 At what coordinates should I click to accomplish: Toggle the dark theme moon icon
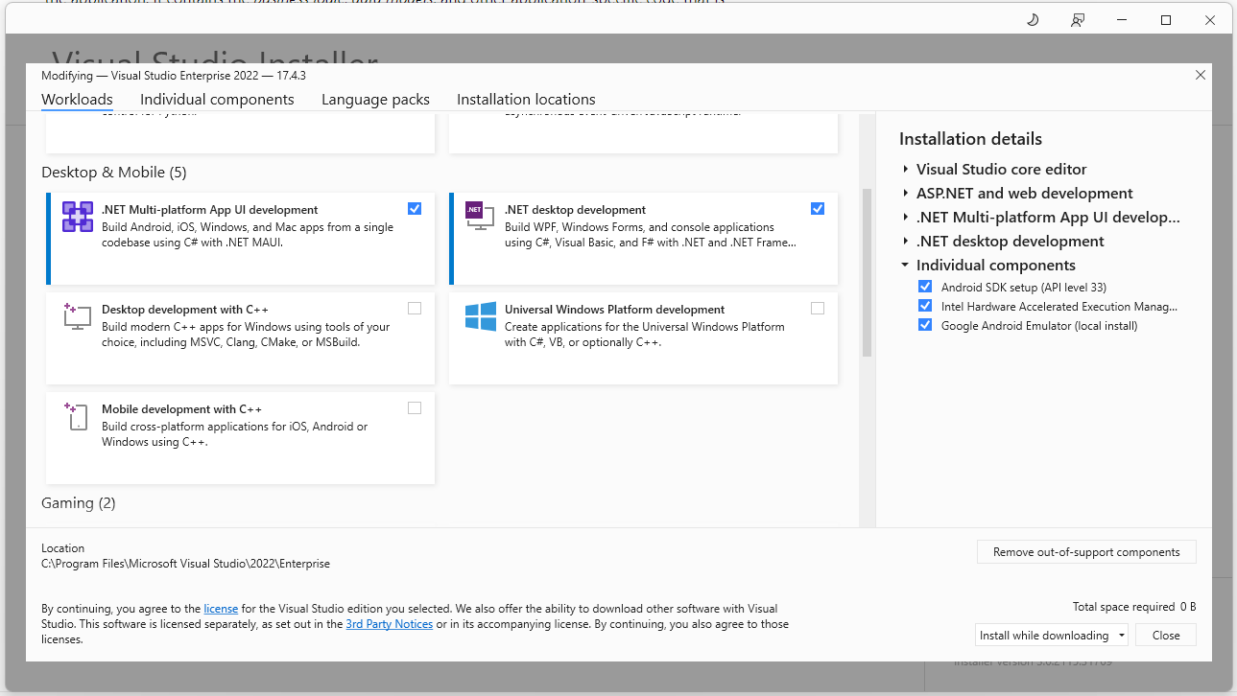pyautogui.click(x=1033, y=20)
